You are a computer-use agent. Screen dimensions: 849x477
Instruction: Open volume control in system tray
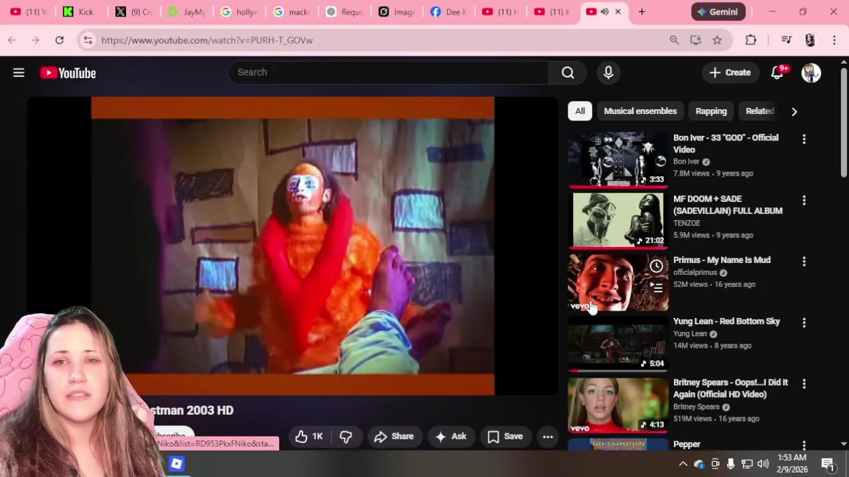(x=763, y=464)
